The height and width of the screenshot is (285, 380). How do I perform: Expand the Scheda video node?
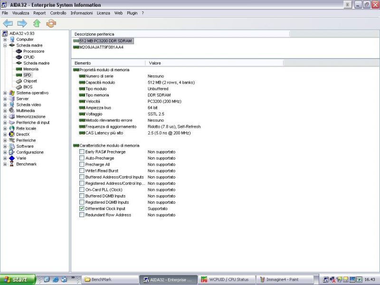[x=5, y=104]
